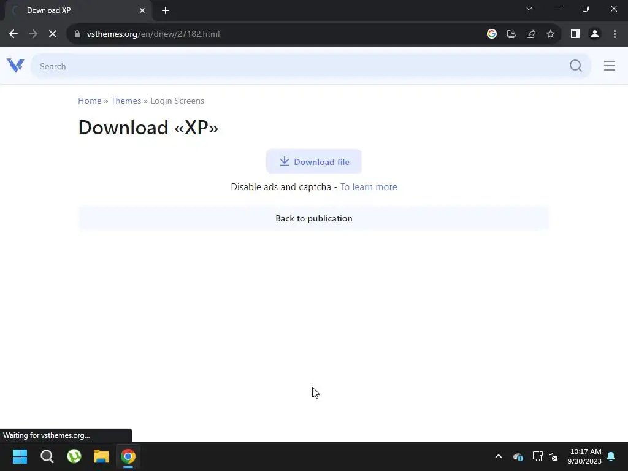Click the muted volume tray icon

(553, 456)
